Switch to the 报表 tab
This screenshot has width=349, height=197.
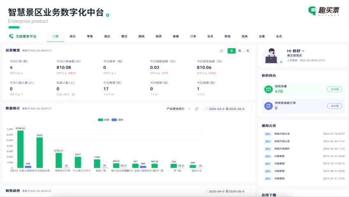(x=244, y=36)
